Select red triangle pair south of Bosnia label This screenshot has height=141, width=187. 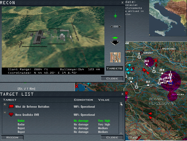[150, 116]
